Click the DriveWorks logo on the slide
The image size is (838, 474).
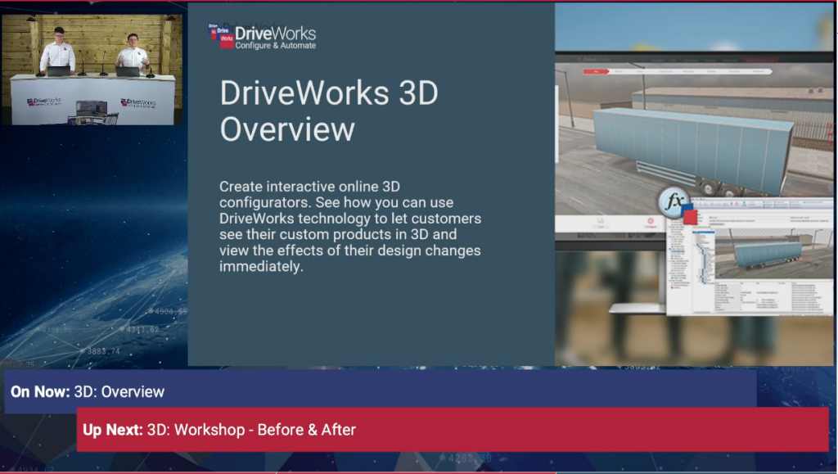(262, 36)
